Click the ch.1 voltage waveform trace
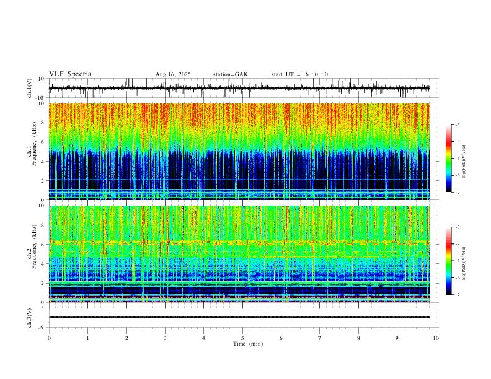 coord(239,88)
